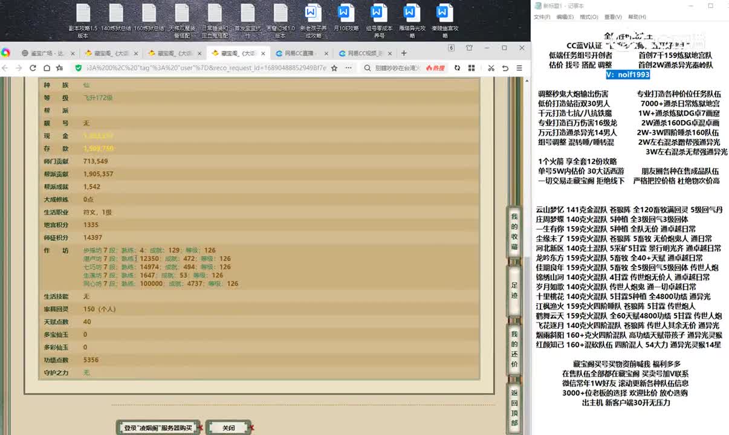Select desktop file 首发宝宝抗性
The height and width of the screenshot is (435, 729).
click(x=247, y=22)
